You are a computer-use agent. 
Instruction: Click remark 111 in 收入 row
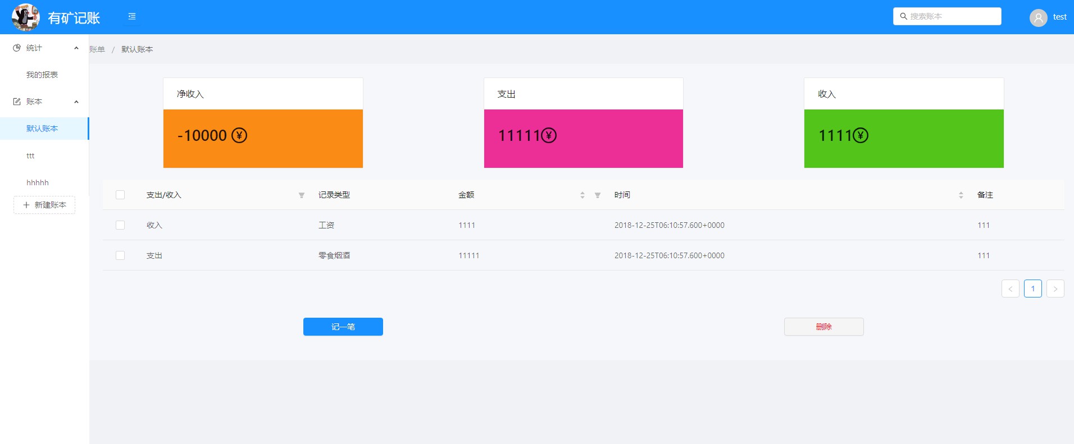click(984, 225)
